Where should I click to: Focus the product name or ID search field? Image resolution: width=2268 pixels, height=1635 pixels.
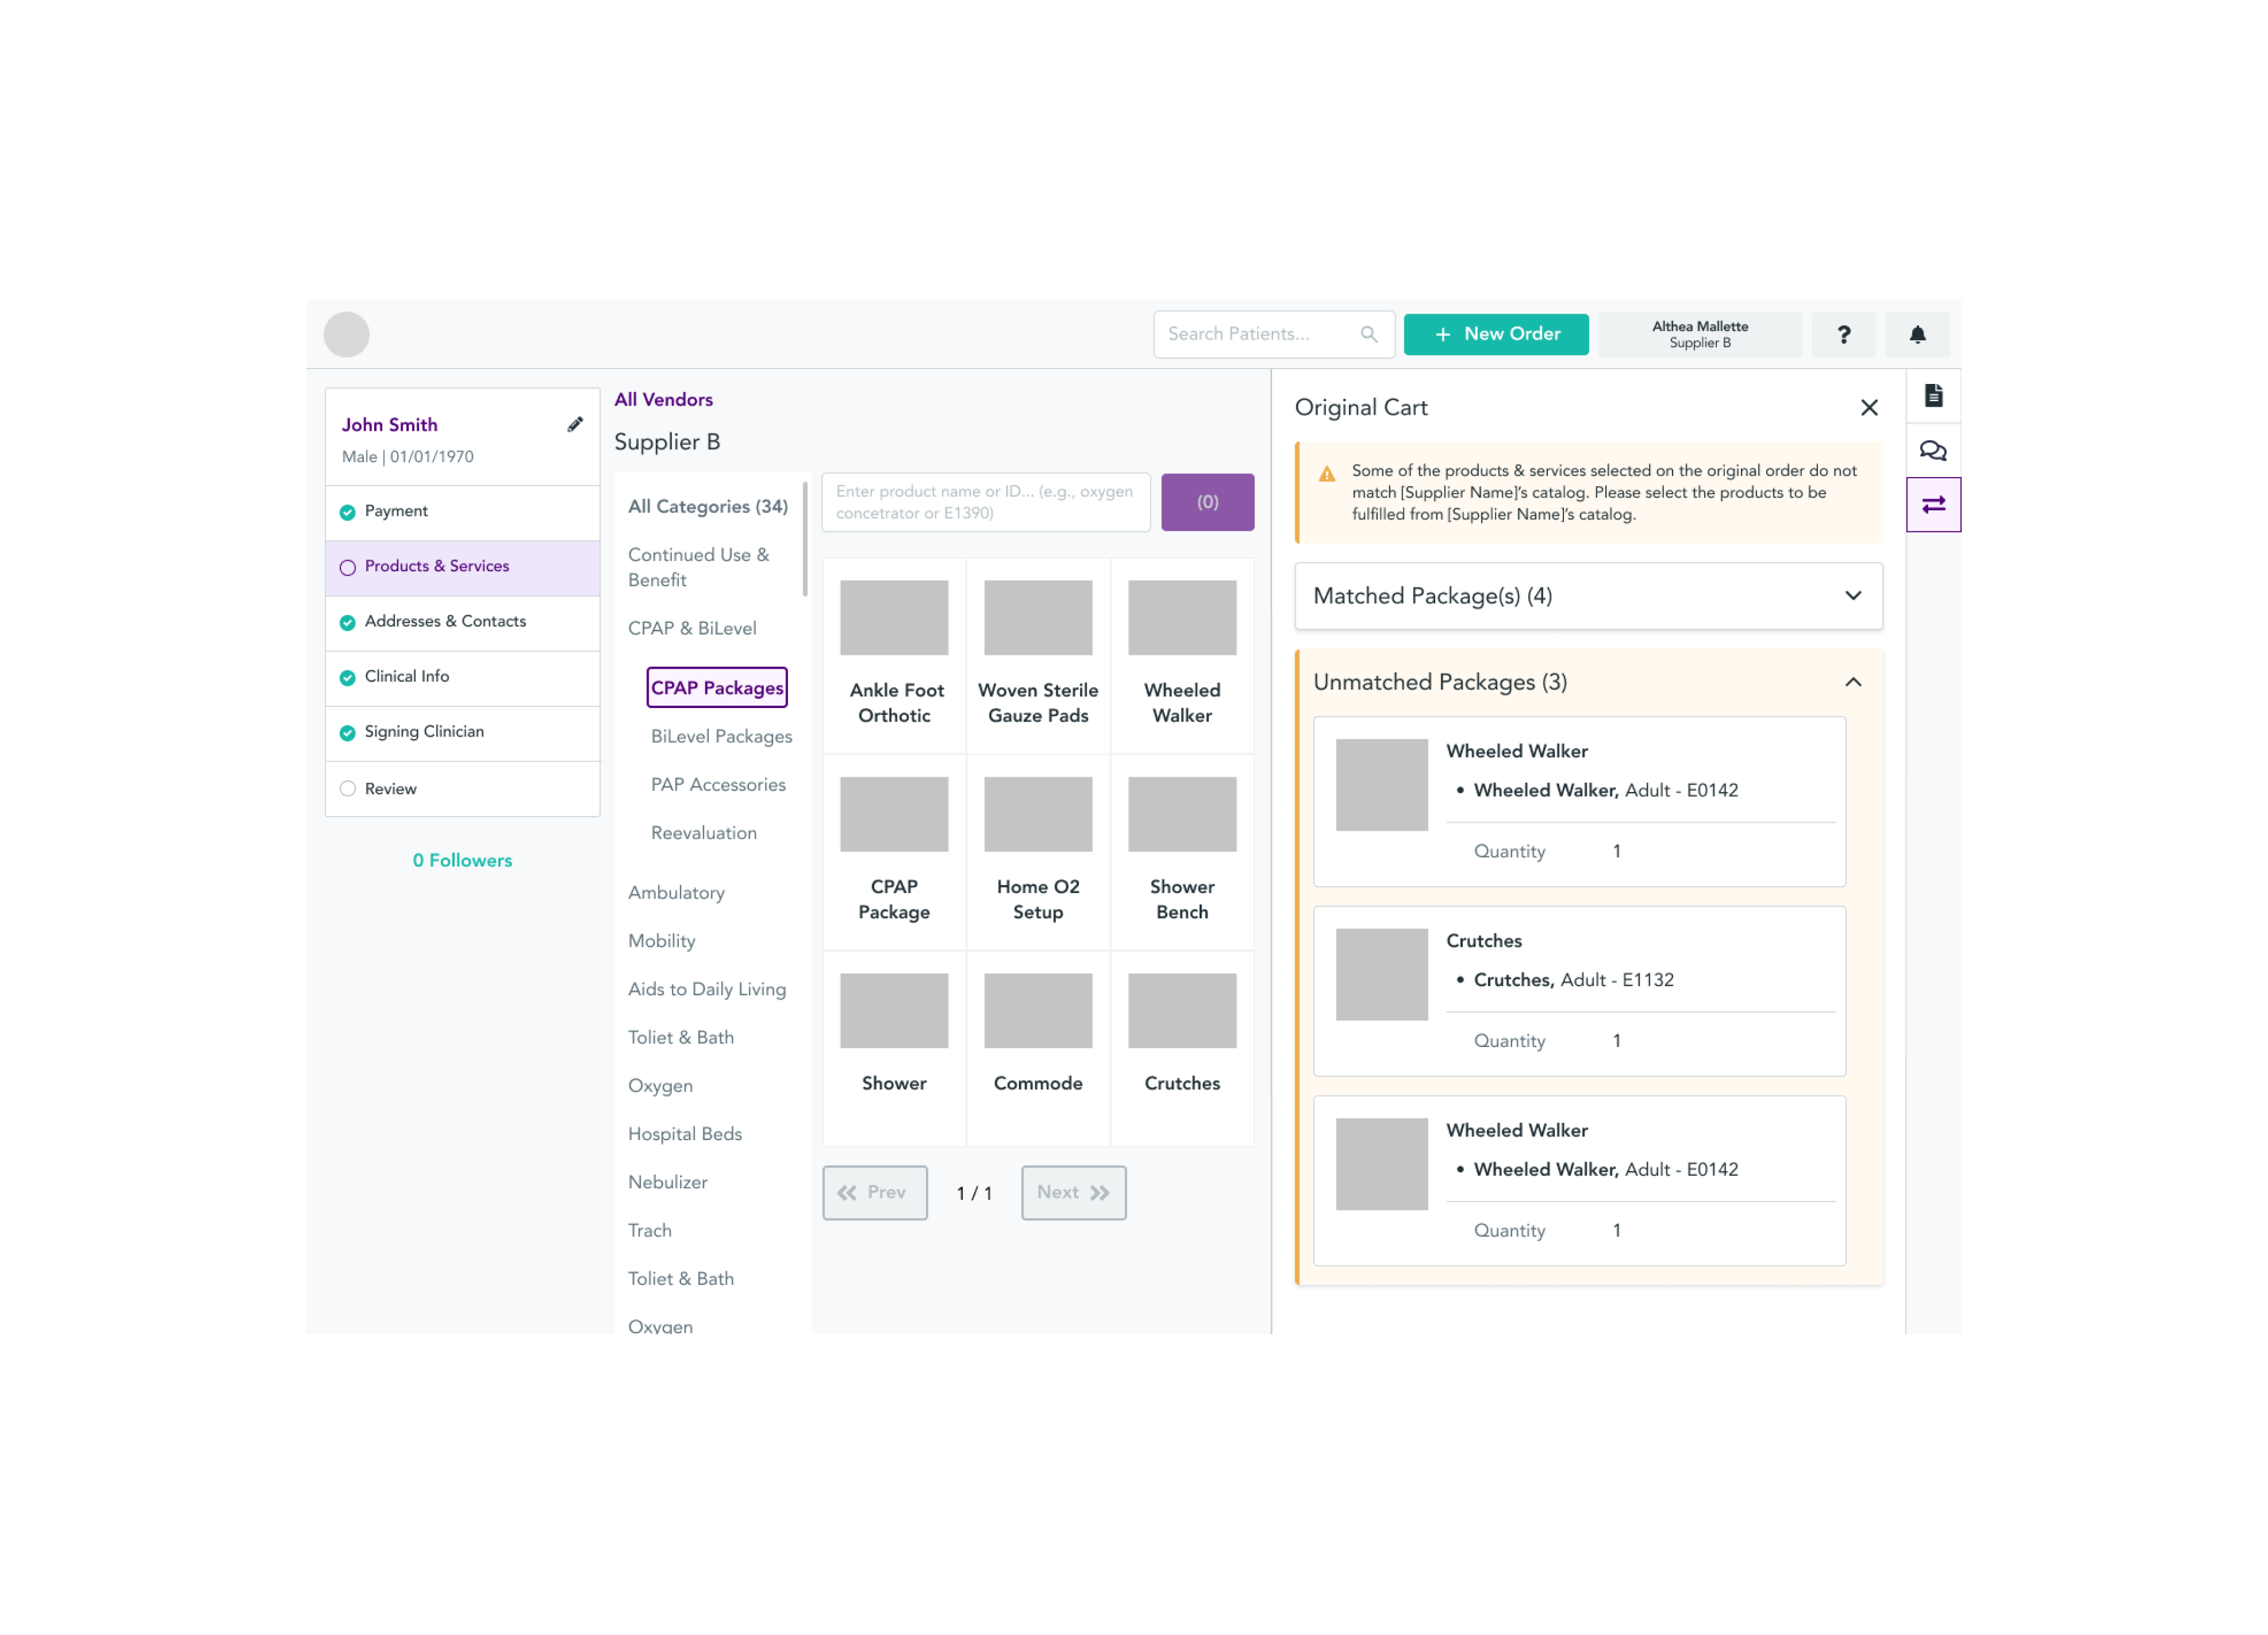tap(986, 503)
